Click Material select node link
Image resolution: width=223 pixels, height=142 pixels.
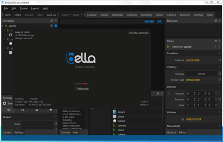[193, 60]
